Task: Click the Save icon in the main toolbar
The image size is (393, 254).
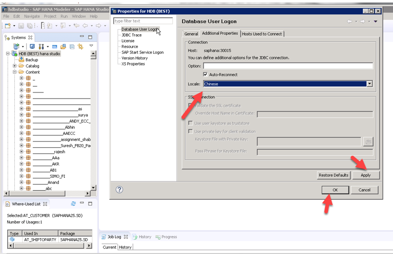Action: [x=21, y=26]
